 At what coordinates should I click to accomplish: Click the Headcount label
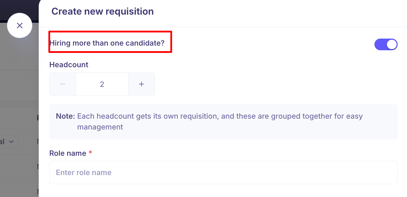click(69, 65)
